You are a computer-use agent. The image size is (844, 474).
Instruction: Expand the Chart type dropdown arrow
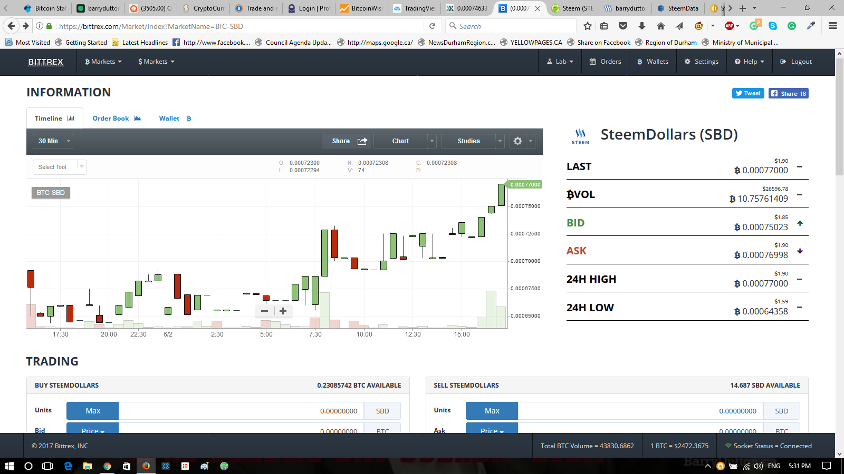coord(432,141)
